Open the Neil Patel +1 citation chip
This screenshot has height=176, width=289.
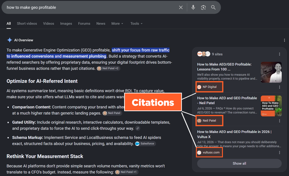click(127, 172)
